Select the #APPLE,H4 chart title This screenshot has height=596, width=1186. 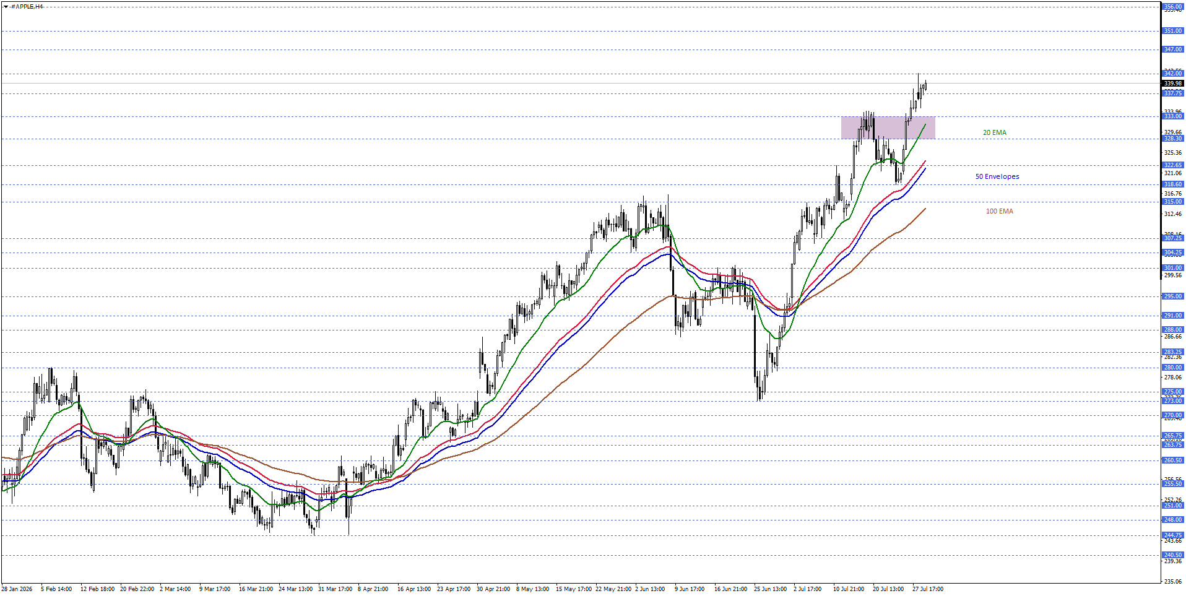point(27,6)
